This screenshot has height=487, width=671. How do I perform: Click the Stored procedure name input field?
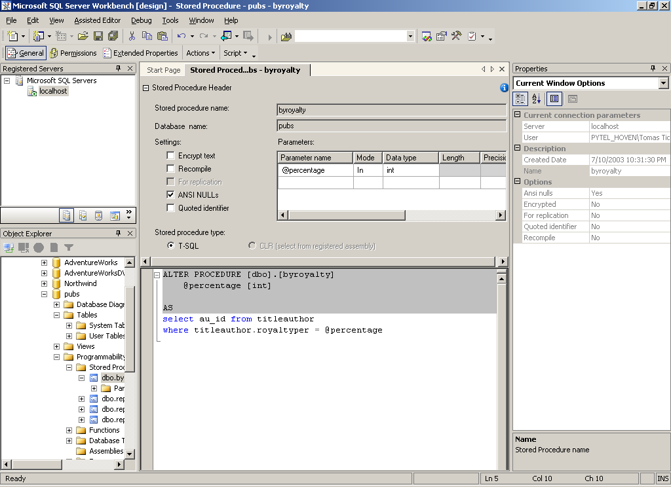(392, 110)
